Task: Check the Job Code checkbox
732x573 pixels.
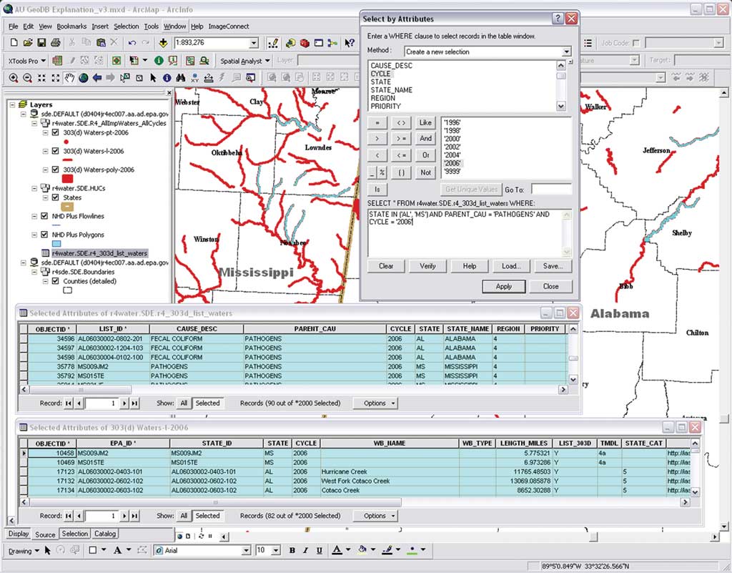Action: click(635, 43)
